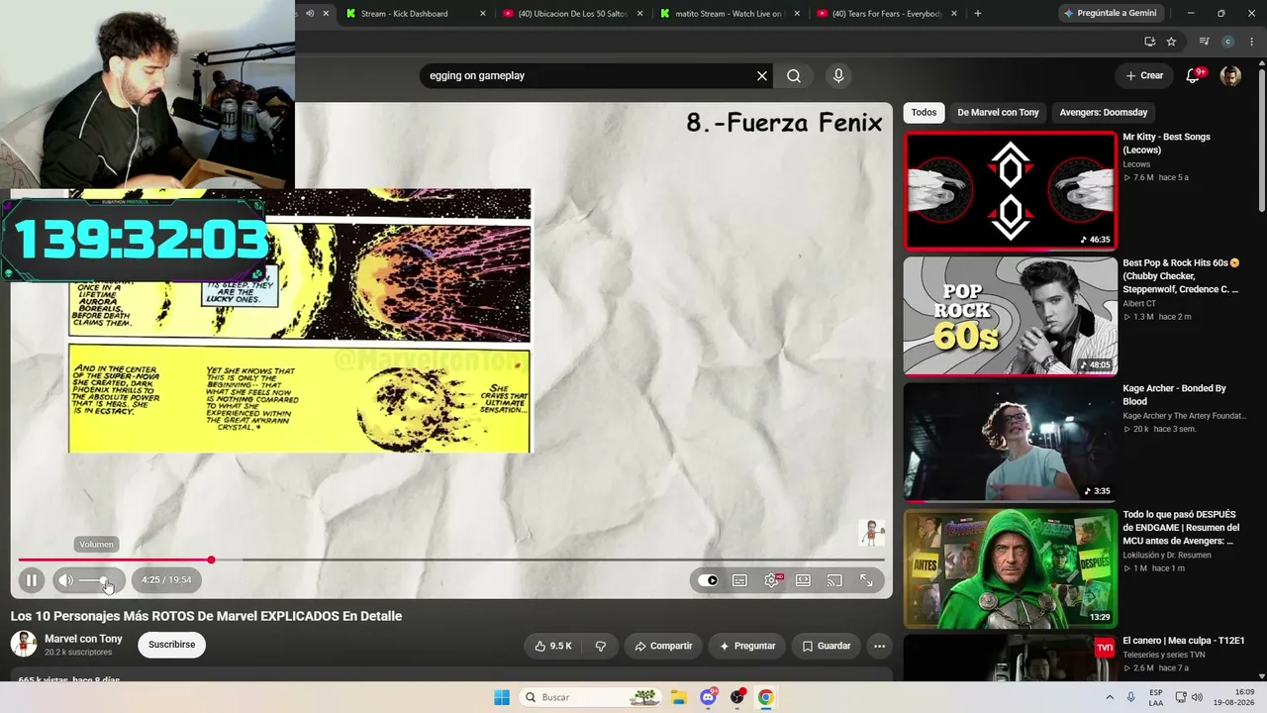Open the Windows Start menu
The width and height of the screenshot is (1267, 713).
(x=502, y=697)
